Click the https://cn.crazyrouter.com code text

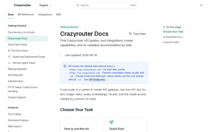[x=85, y=73]
